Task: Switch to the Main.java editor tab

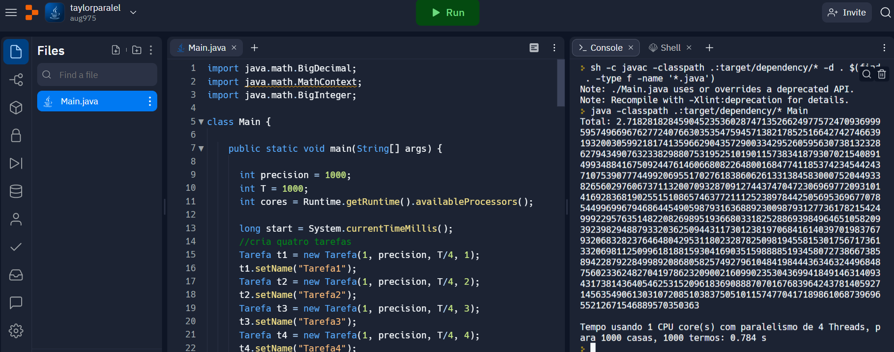Action: 207,47
